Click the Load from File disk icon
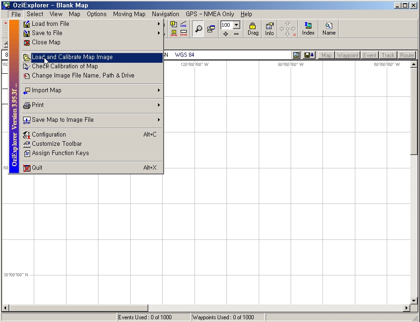 click(x=26, y=24)
